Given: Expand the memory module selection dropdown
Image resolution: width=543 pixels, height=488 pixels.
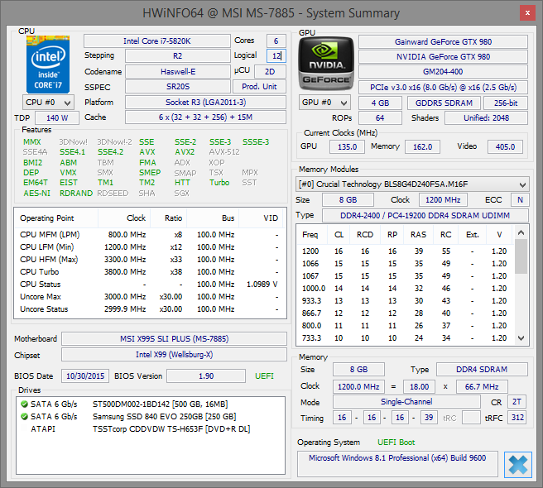Looking at the screenshot, I should pos(412,184).
